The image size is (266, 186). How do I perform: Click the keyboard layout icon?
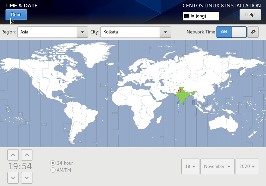187,16
